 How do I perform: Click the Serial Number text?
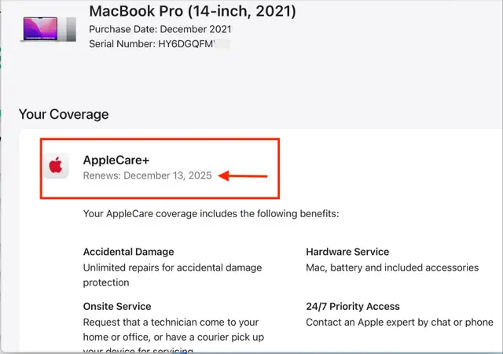pyautogui.click(x=152, y=44)
